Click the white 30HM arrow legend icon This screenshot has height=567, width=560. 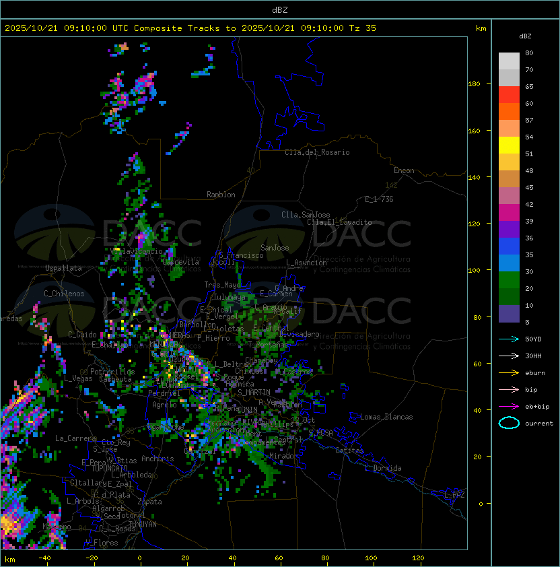tap(509, 356)
